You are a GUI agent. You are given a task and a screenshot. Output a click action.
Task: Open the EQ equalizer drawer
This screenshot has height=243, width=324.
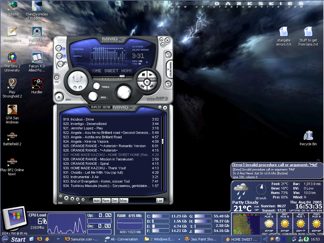tap(168, 84)
